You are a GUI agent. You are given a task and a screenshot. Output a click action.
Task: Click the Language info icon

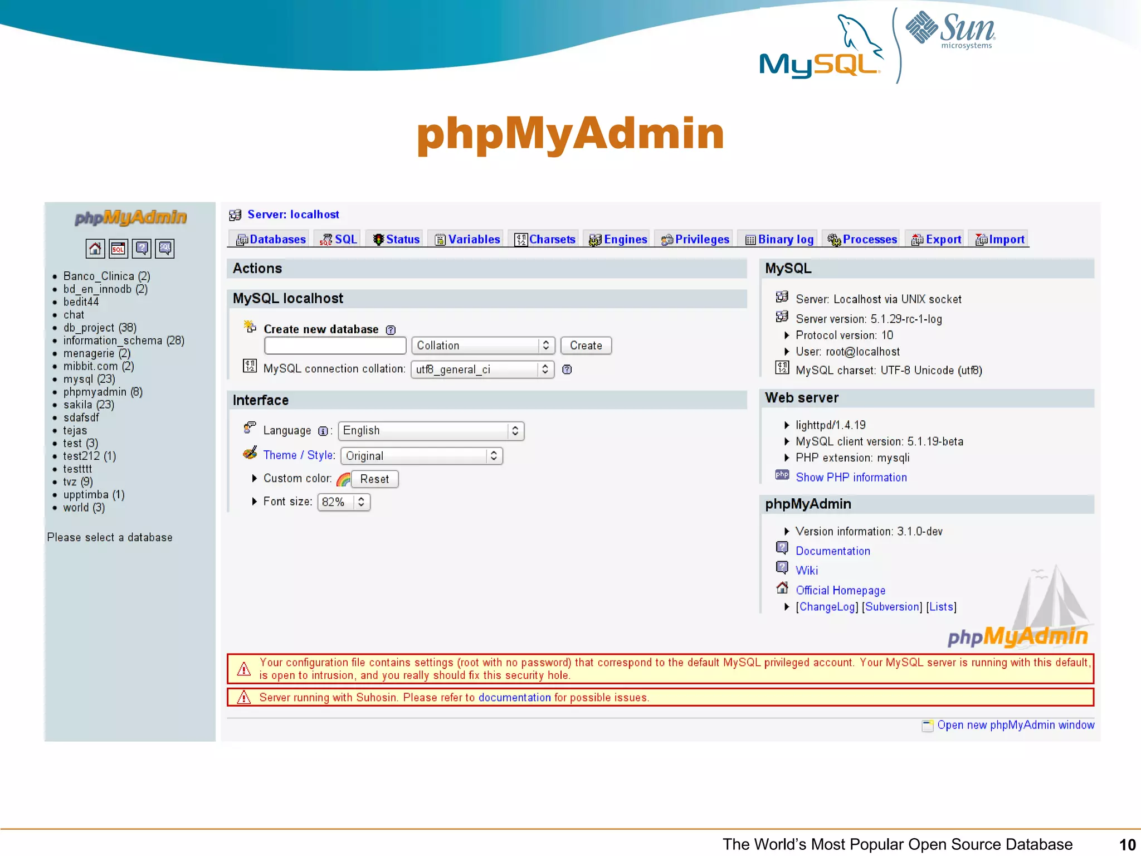click(x=323, y=431)
